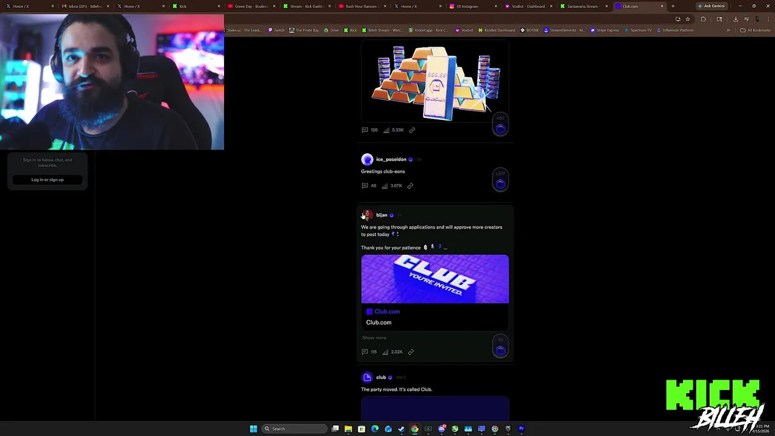The width and height of the screenshot is (775, 436).
Task: Open the Twitch bookmark
Action: [x=276, y=30]
